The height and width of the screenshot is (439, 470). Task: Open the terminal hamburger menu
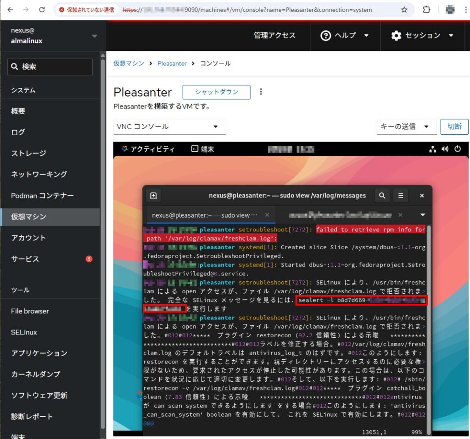[x=401, y=196]
